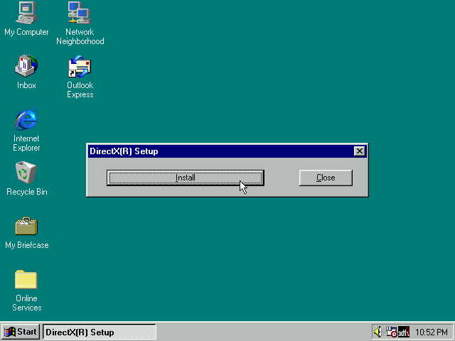Select the Online Services folder icon
The width and height of the screenshot is (455, 341).
pos(26,279)
